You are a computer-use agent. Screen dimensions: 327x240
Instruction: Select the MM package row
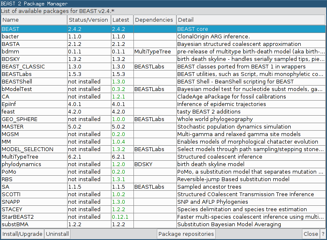coord(163,142)
